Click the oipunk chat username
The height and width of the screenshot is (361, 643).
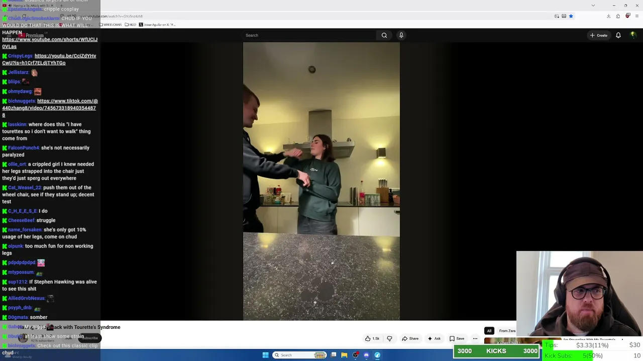click(16, 246)
